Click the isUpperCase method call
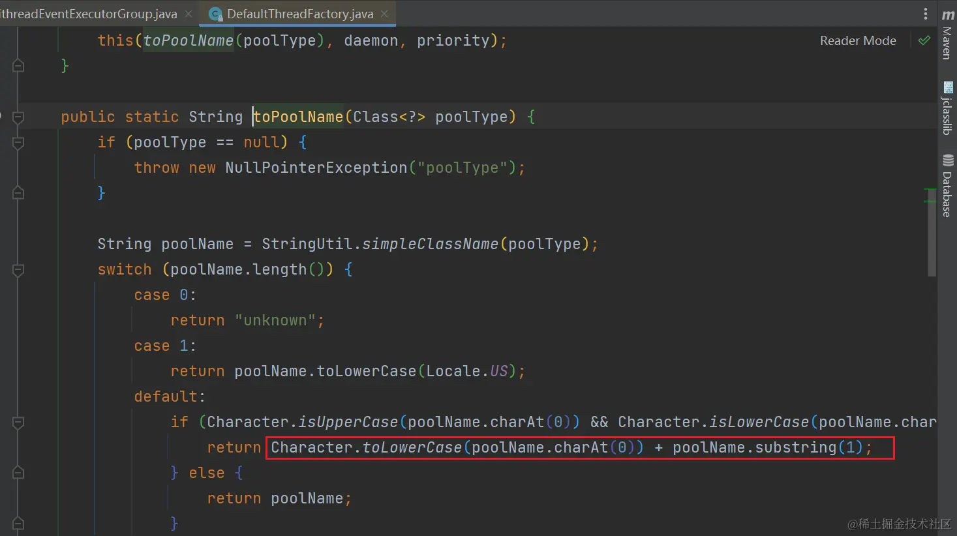This screenshot has width=957, height=536. [348, 422]
